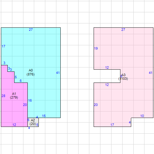Image resolution: width=154 pixels, height=154 pixels.
Task: Click dimension 16 inside the A0 shape
Action: point(30,100)
